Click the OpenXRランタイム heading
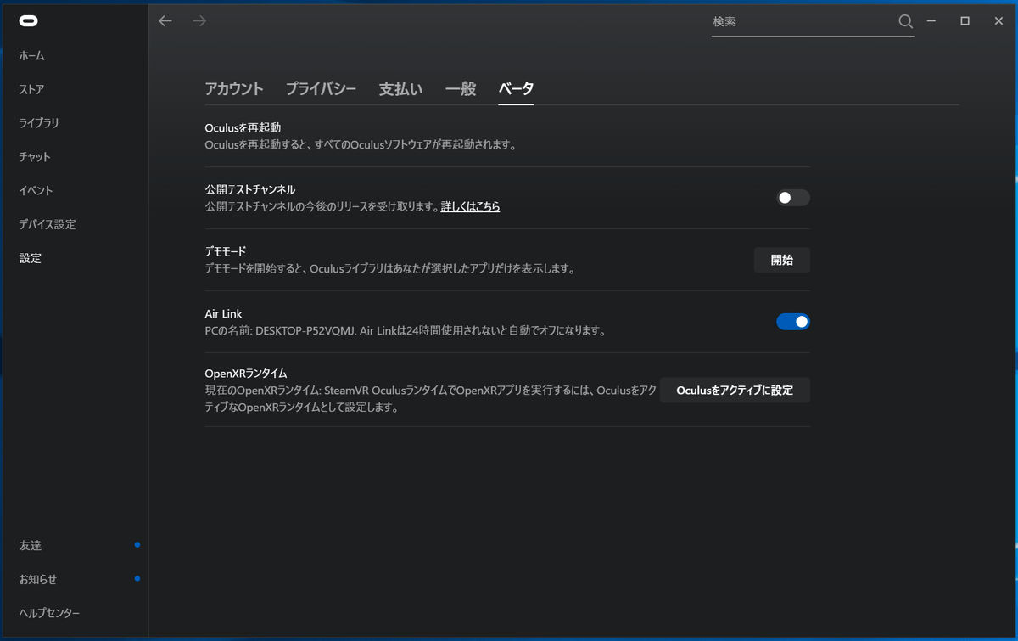1018x641 pixels. click(x=246, y=373)
